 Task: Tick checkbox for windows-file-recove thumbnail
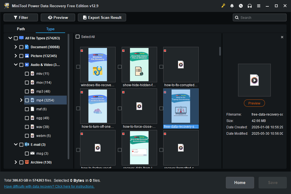(x=78, y=67)
